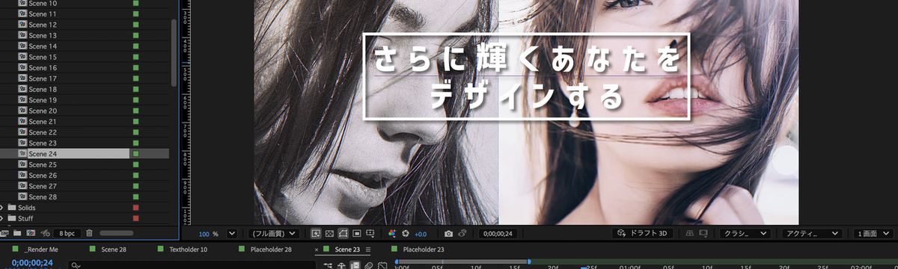The image size is (898, 269).
Task: Expand the Solids folder
Action: pos(2,207)
